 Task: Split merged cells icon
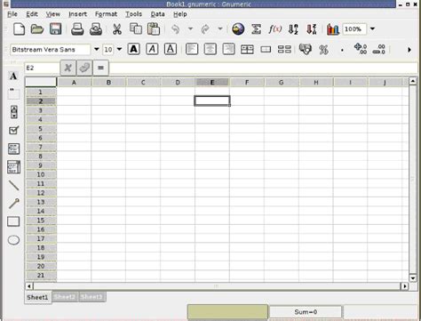tap(284, 49)
